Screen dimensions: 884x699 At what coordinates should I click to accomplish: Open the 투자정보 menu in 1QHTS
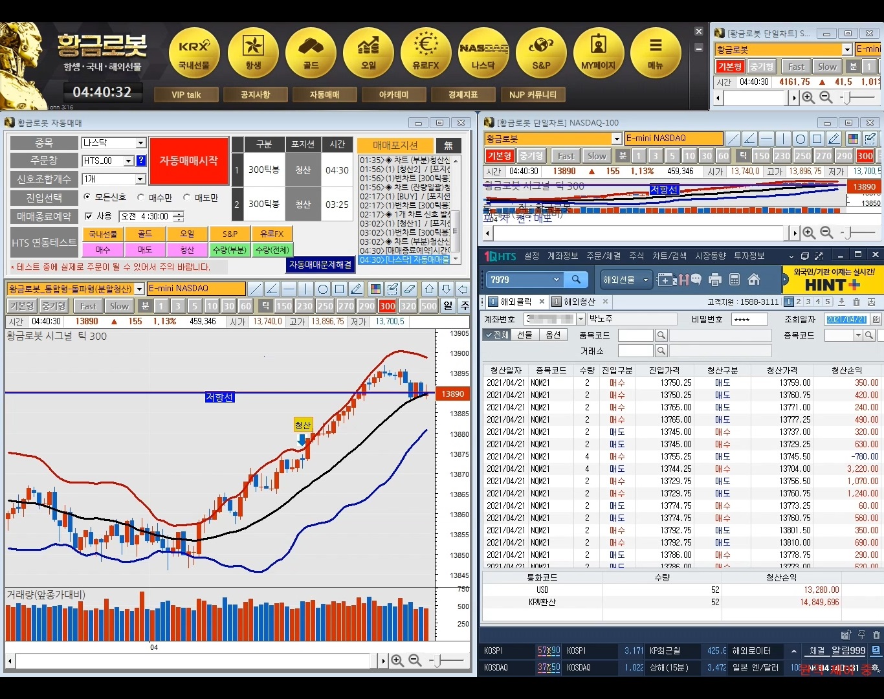click(x=749, y=256)
